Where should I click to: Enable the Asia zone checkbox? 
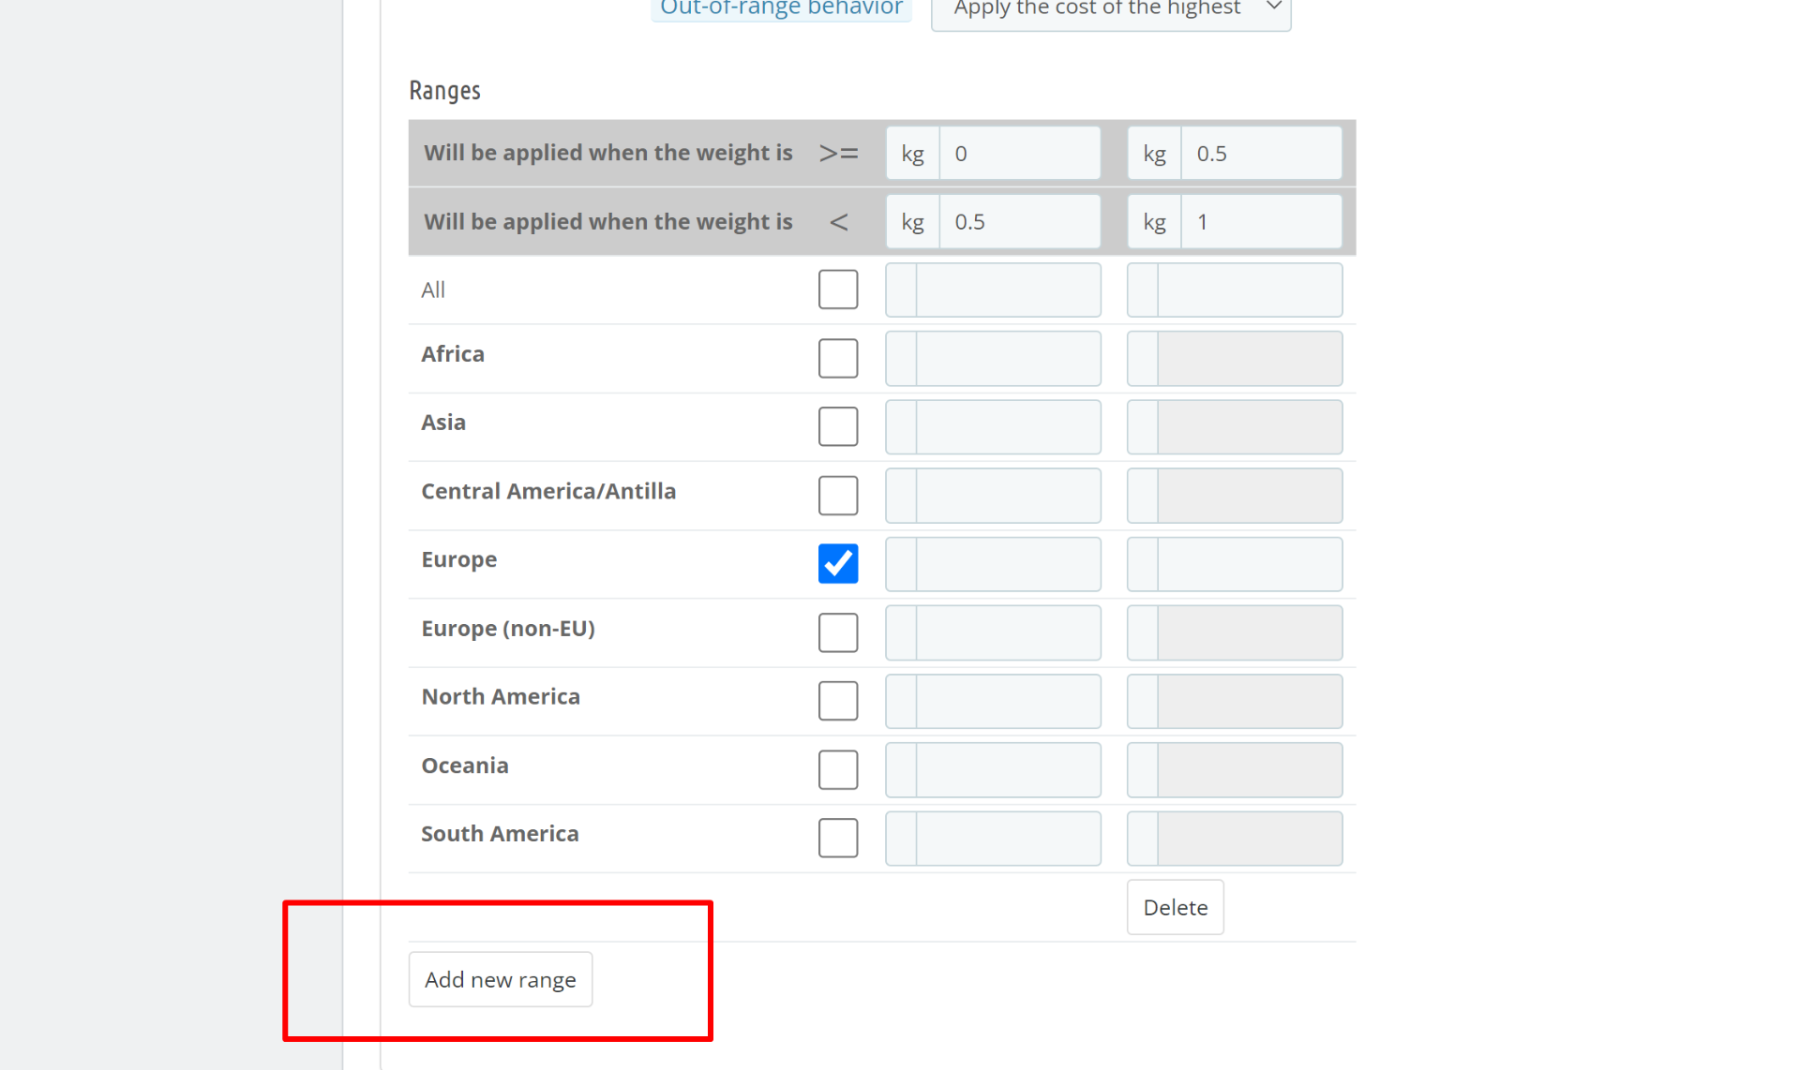[x=837, y=426]
